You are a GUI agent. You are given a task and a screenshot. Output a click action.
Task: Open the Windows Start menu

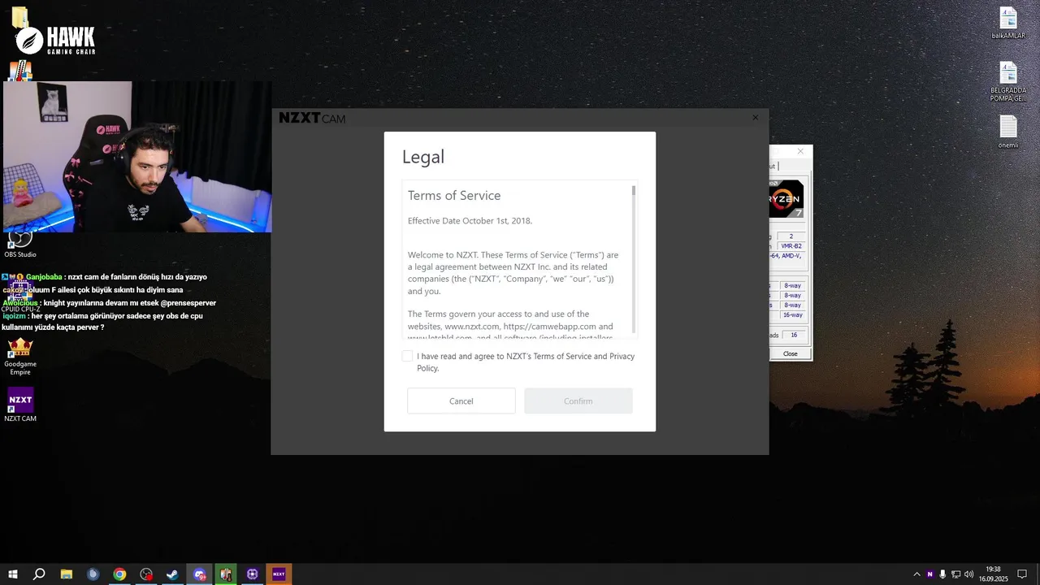coord(13,574)
